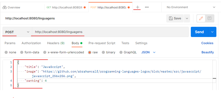Switch to the GET localhost:8080 request tab

(x=66, y=7)
